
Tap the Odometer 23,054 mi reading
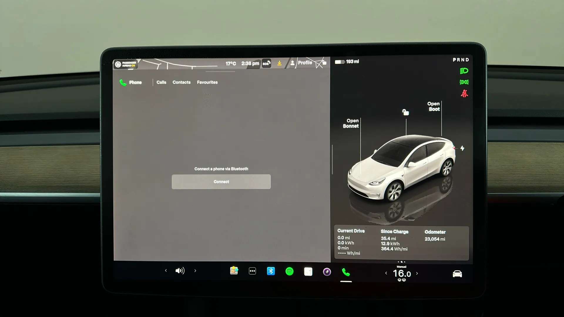pyautogui.click(x=435, y=236)
